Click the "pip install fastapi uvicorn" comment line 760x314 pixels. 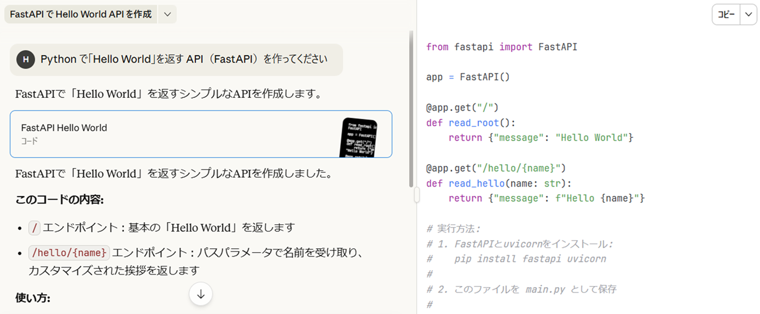click(x=530, y=259)
